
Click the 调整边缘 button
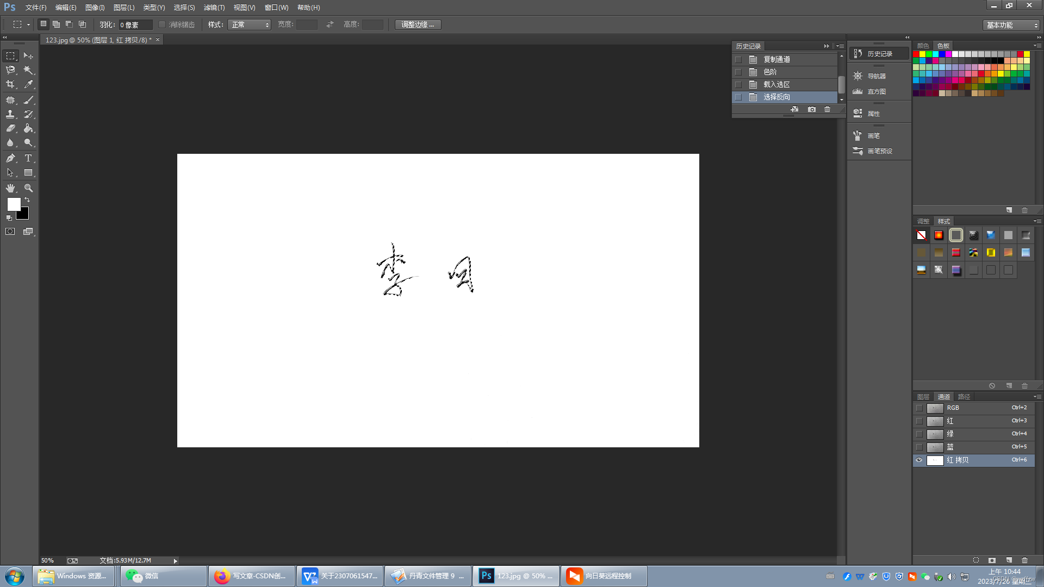(x=418, y=25)
